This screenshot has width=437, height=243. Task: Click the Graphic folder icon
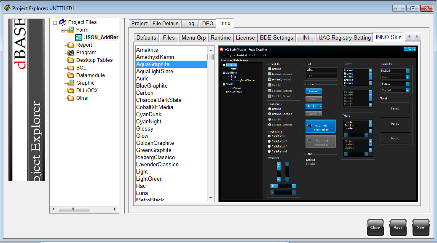coord(71,83)
